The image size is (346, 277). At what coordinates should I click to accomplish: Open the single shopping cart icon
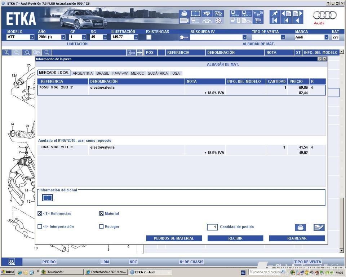pyautogui.click(x=258, y=21)
